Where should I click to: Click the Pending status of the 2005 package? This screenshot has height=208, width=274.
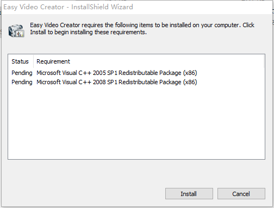(22, 73)
